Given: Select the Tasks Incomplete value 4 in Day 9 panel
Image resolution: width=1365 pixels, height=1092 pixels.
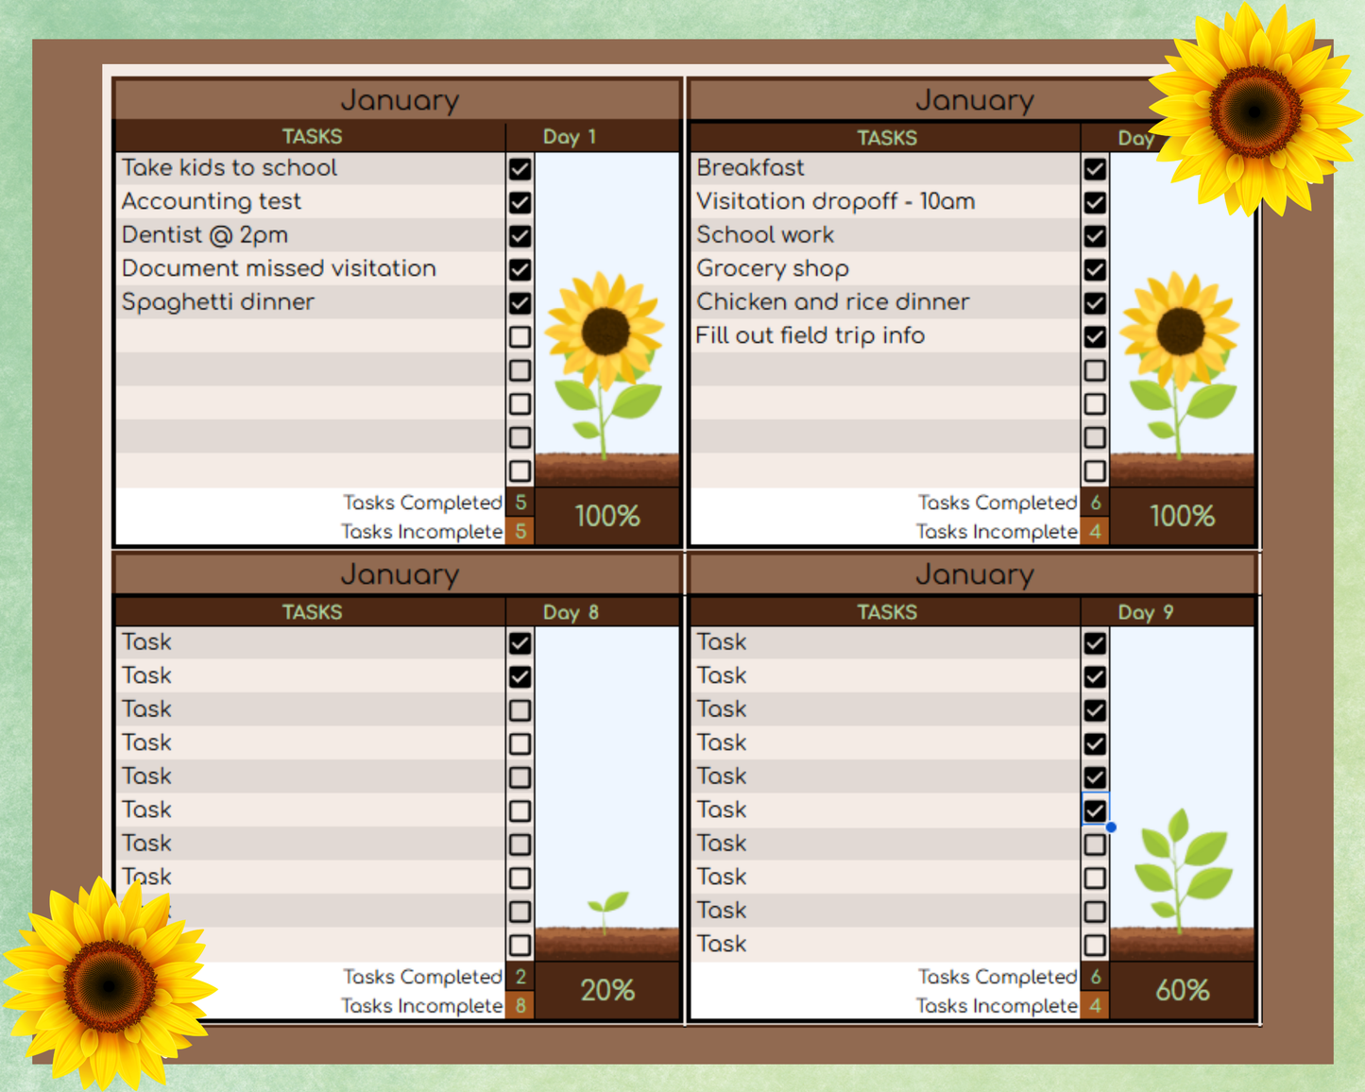Looking at the screenshot, I should 1096,1005.
